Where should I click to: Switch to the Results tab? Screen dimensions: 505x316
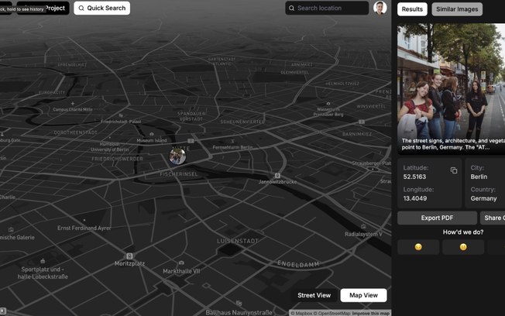point(412,9)
